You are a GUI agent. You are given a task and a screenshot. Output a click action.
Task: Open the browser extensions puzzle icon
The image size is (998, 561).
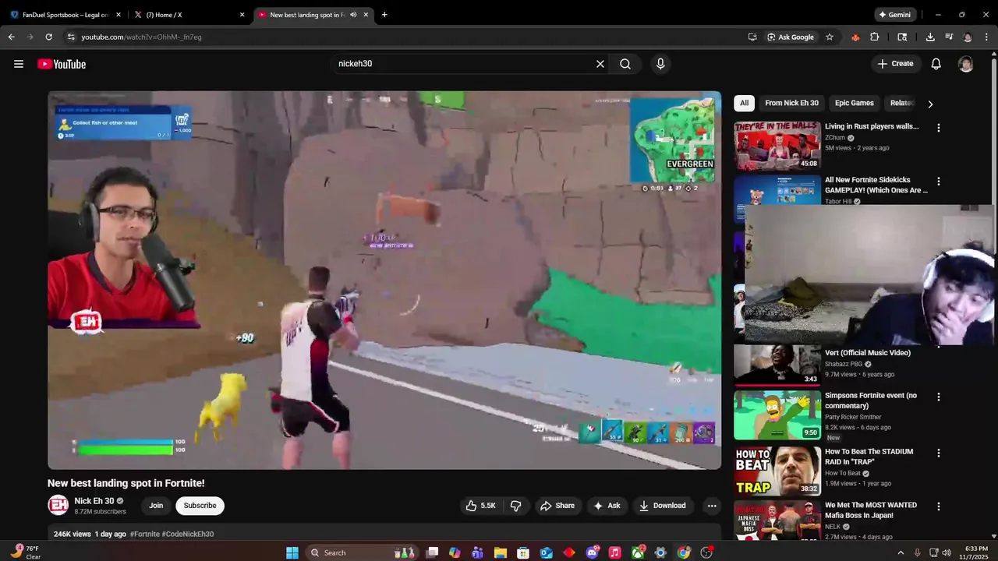pyautogui.click(x=875, y=37)
